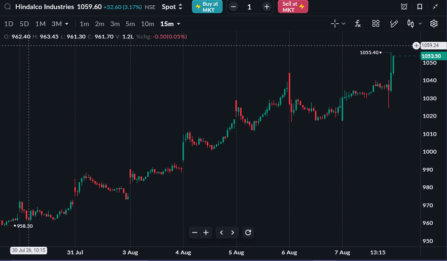The height and width of the screenshot is (261, 447).
Task: Switch to the 10m interval
Action: coord(148,24)
